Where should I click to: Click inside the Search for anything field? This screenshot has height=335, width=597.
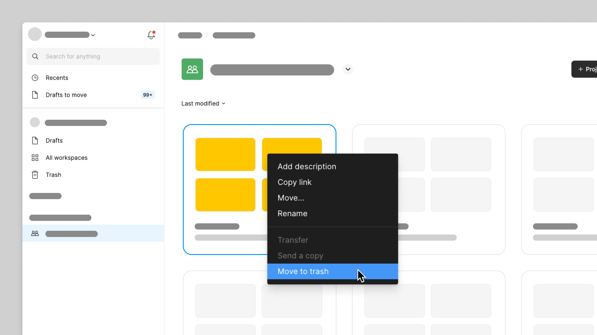(x=93, y=56)
